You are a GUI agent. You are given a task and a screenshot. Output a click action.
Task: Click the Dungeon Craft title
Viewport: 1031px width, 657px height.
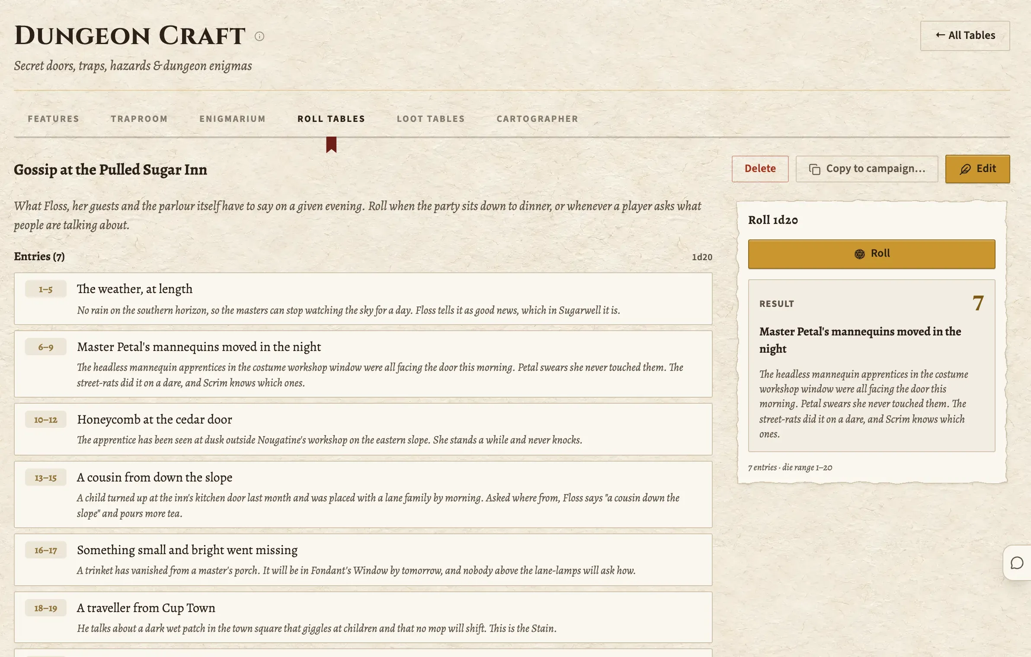(x=130, y=35)
